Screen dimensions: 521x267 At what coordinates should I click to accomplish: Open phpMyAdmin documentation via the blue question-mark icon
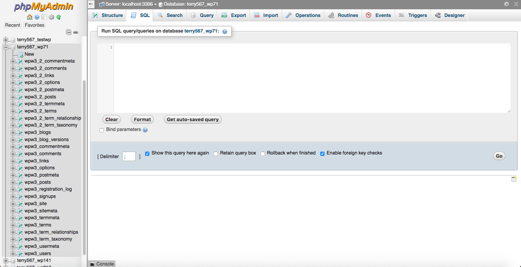click(37, 17)
